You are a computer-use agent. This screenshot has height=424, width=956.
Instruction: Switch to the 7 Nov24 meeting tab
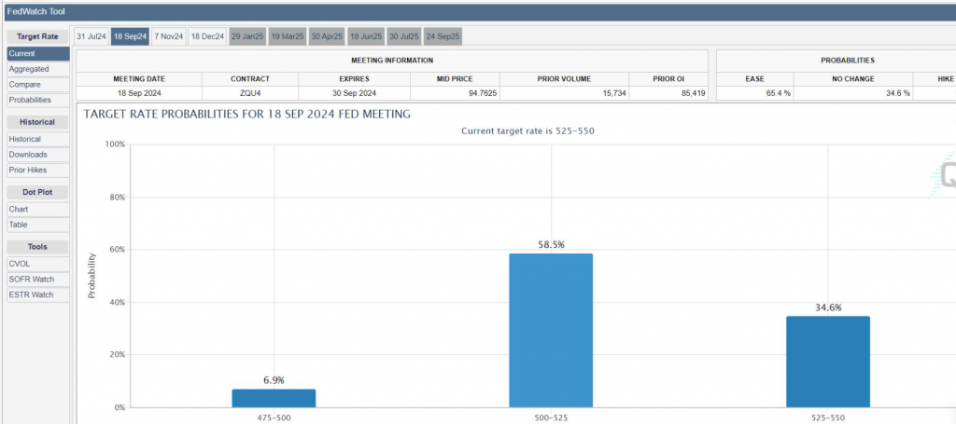coord(168,36)
